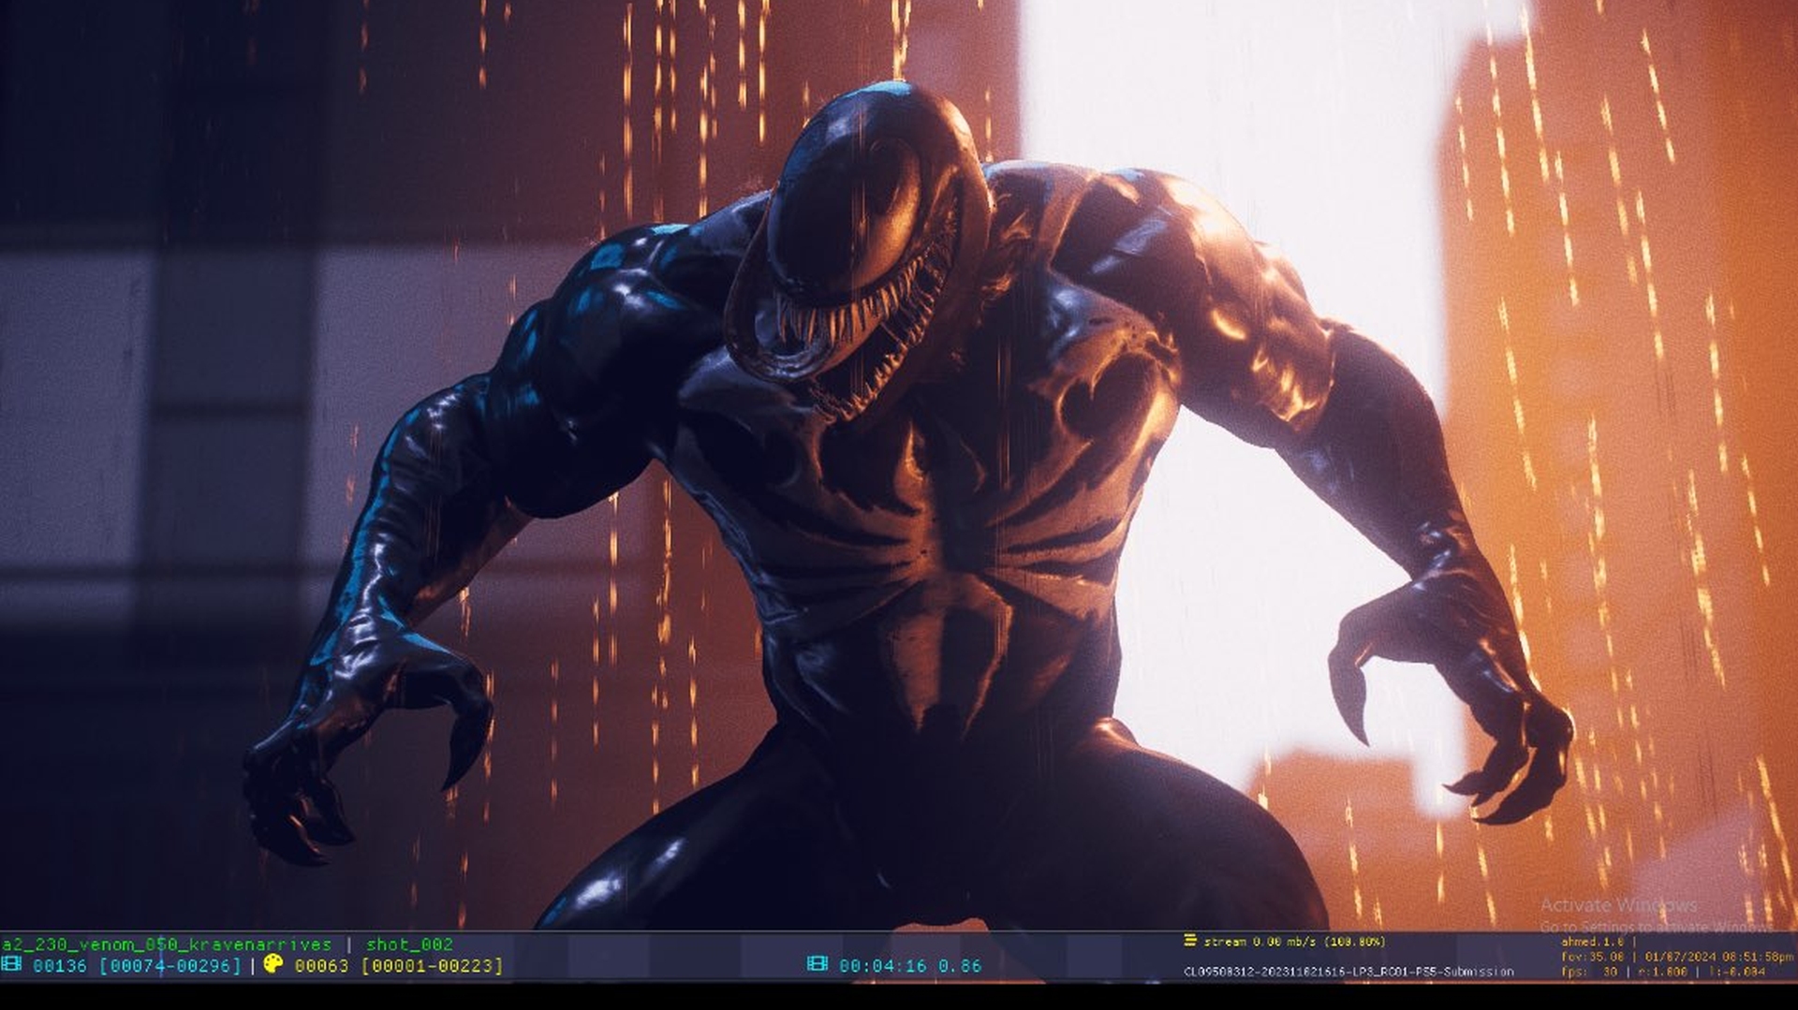The height and width of the screenshot is (1010, 1798).
Task: Click the fov:35.00 camera readout
Action: [x=1592, y=957]
